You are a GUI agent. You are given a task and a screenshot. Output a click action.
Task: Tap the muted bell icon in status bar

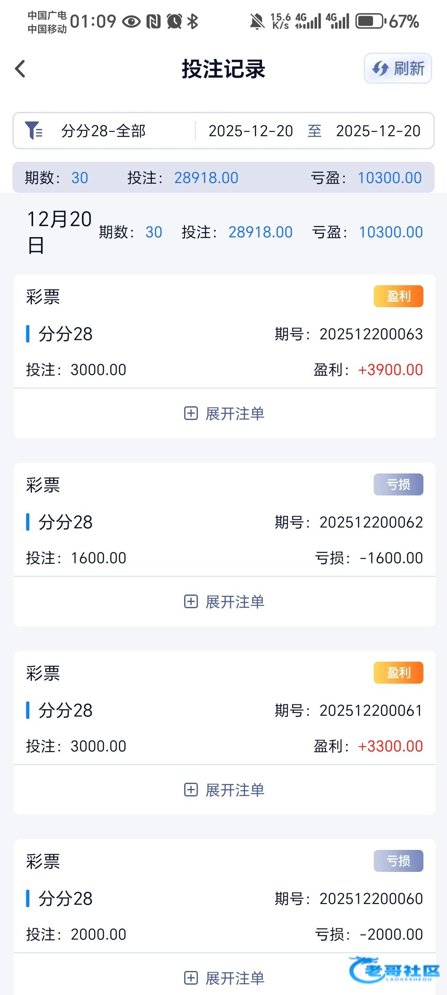click(257, 21)
